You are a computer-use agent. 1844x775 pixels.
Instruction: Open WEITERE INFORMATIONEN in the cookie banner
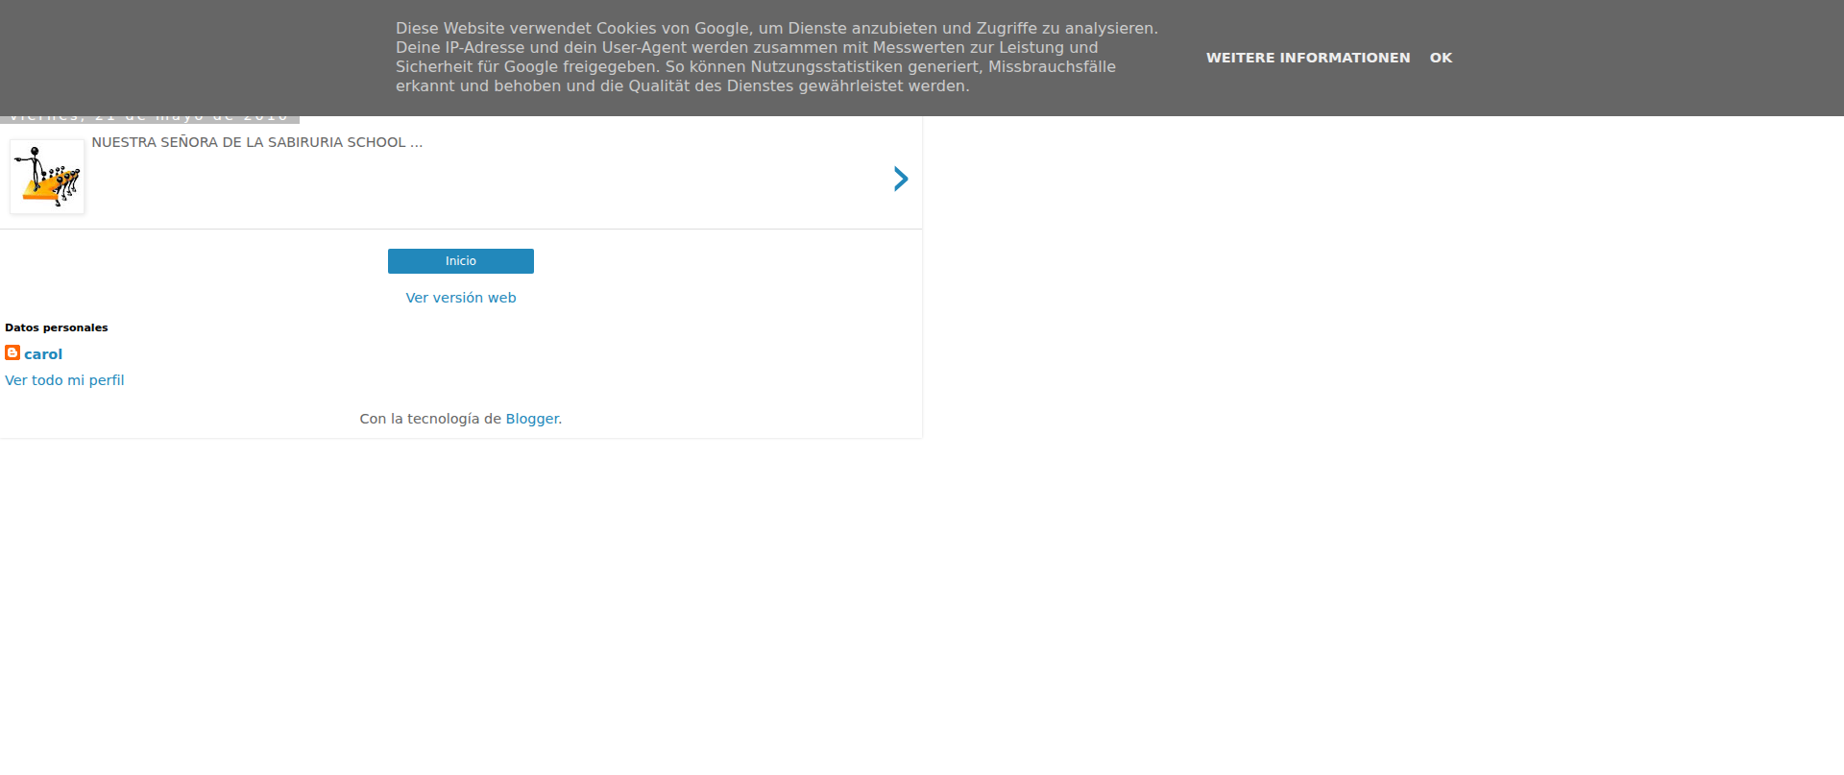[x=1308, y=58]
